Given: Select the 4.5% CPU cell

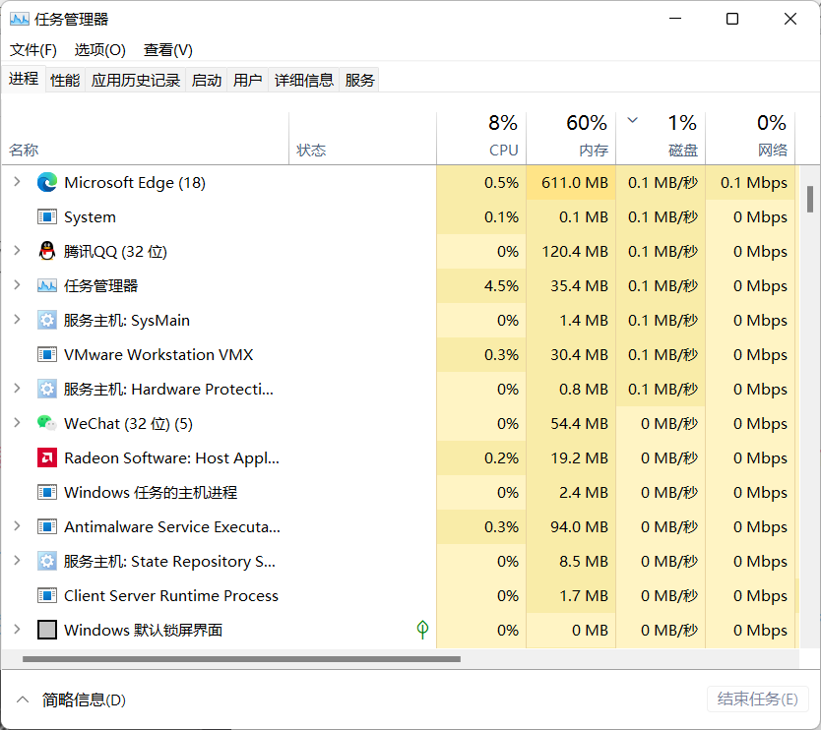Looking at the screenshot, I should (x=481, y=285).
